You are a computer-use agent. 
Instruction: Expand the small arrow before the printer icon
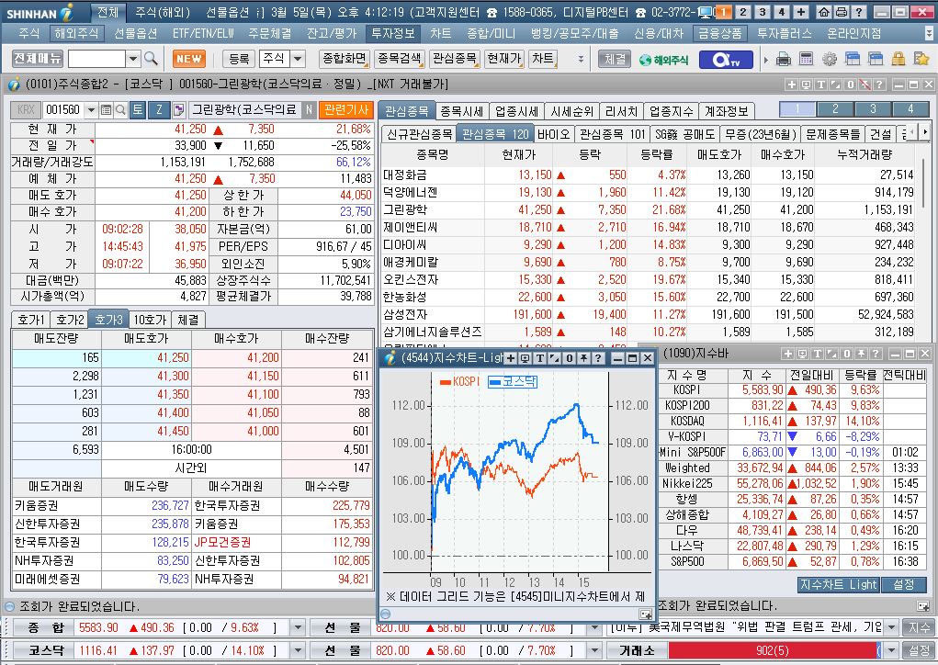[x=765, y=60]
